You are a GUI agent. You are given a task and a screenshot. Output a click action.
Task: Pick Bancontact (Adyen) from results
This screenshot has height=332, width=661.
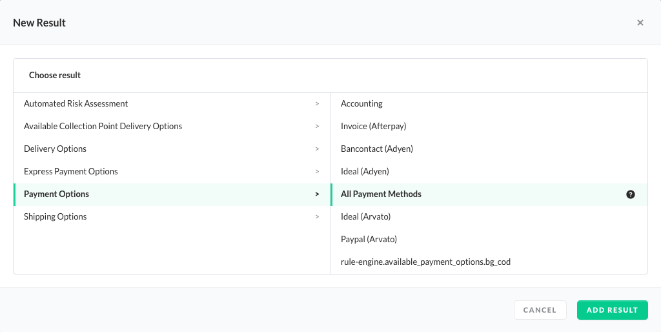(x=377, y=149)
